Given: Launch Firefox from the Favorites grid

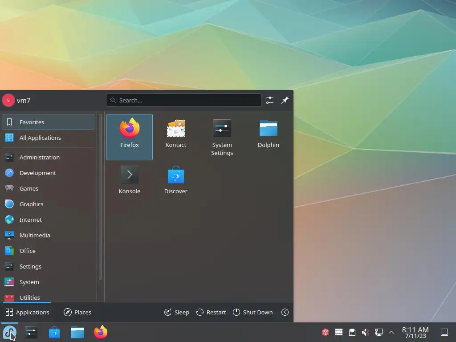Looking at the screenshot, I should (x=130, y=137).
